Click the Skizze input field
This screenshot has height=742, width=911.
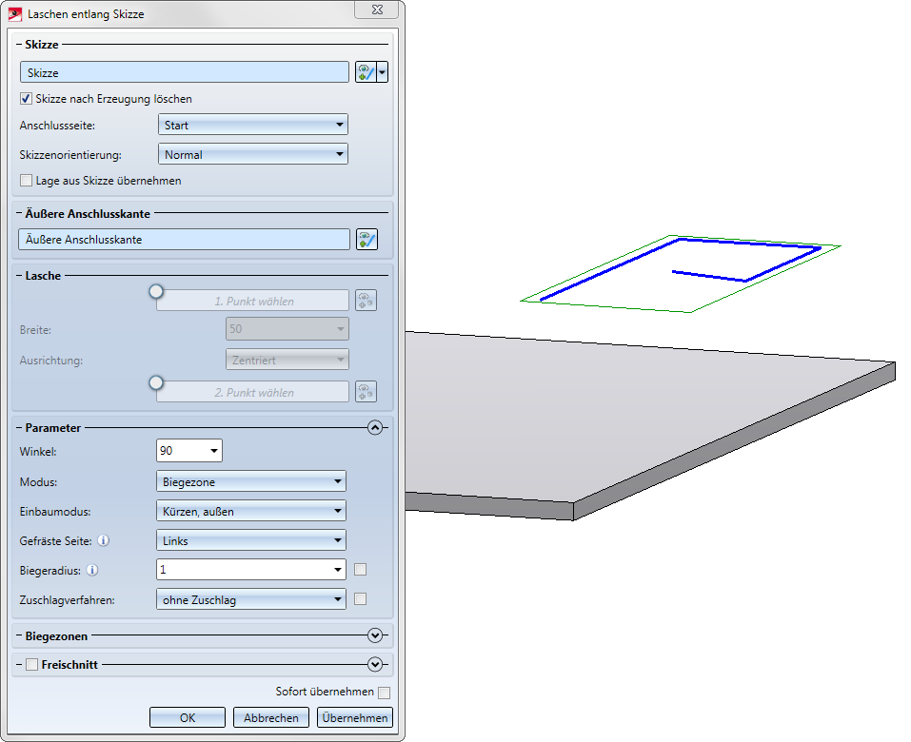click(184, 72)
